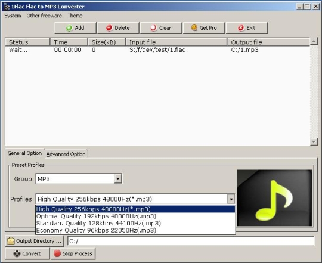Viewport: 322px width, 263px height.
Task: Expand the Group MP3 dropdown arrow
Action: [118, 179]
